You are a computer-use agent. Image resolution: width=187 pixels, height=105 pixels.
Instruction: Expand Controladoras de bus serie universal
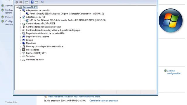pos(20,27)
